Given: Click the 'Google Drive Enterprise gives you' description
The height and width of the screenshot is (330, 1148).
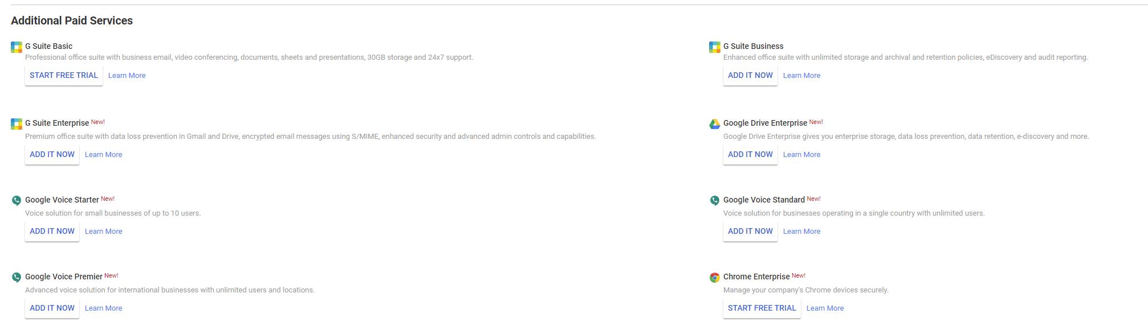Looking at the screenshot, I should [x=906, y=137].
